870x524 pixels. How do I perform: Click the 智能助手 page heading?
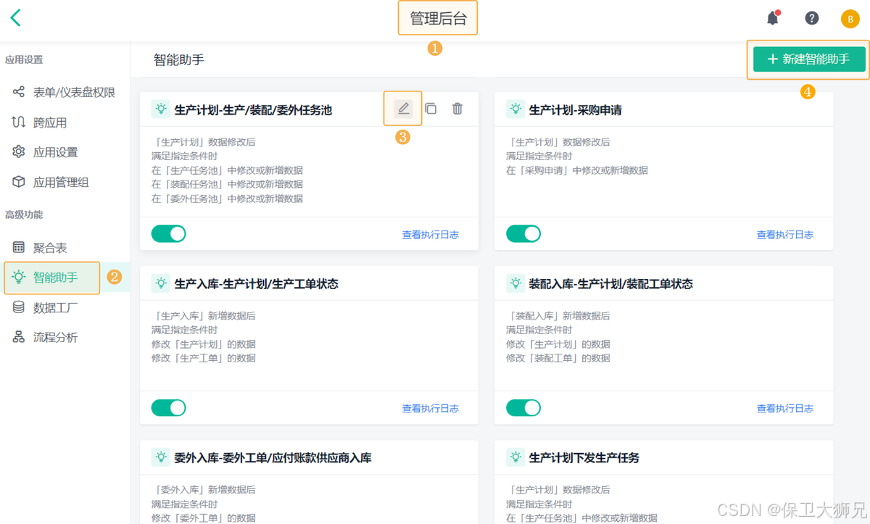179,59
